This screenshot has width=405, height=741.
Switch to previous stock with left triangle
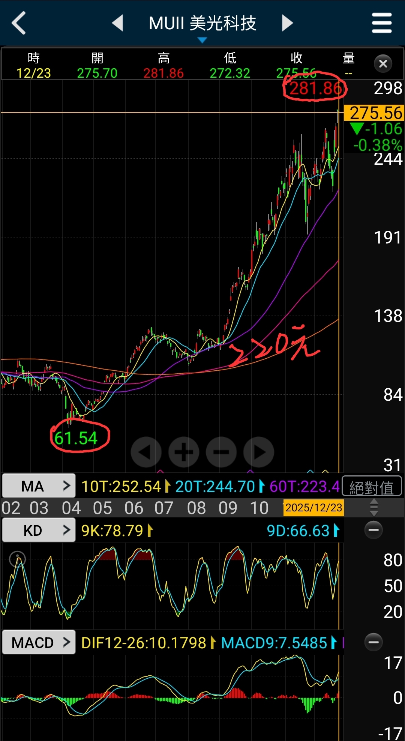pyautogui.click(x=118, y=23)
